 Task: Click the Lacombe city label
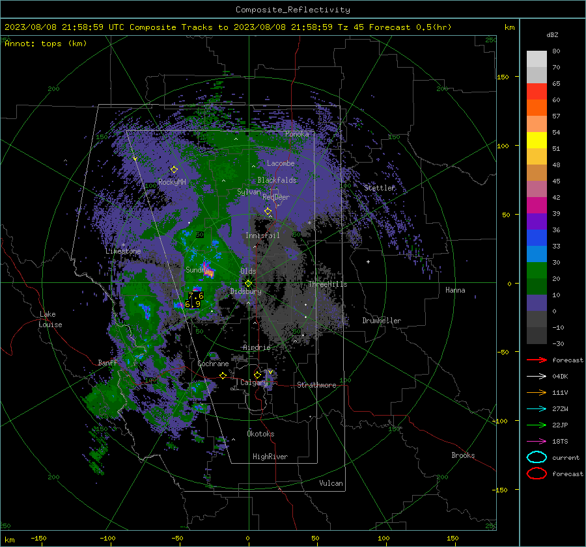281,163
